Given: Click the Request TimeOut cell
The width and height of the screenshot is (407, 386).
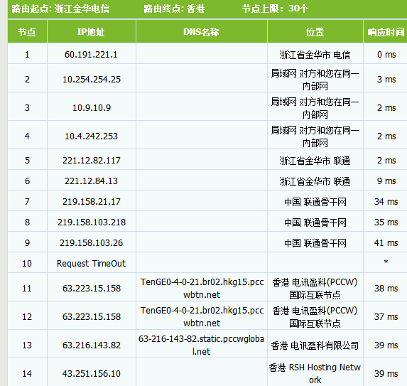Looking at the screenshot, I should 92,264.
